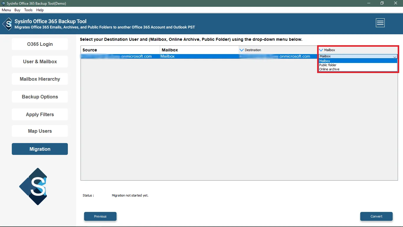Open the hamburger menu icon in header

pos(380,23)
